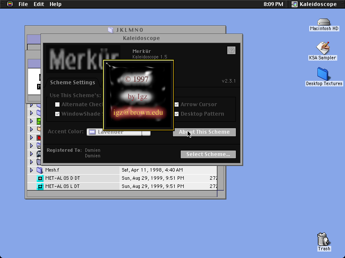Toggle the Desktop Pattern checkbox
This screenshot has width=345, height=258.
tap(176, 114)
